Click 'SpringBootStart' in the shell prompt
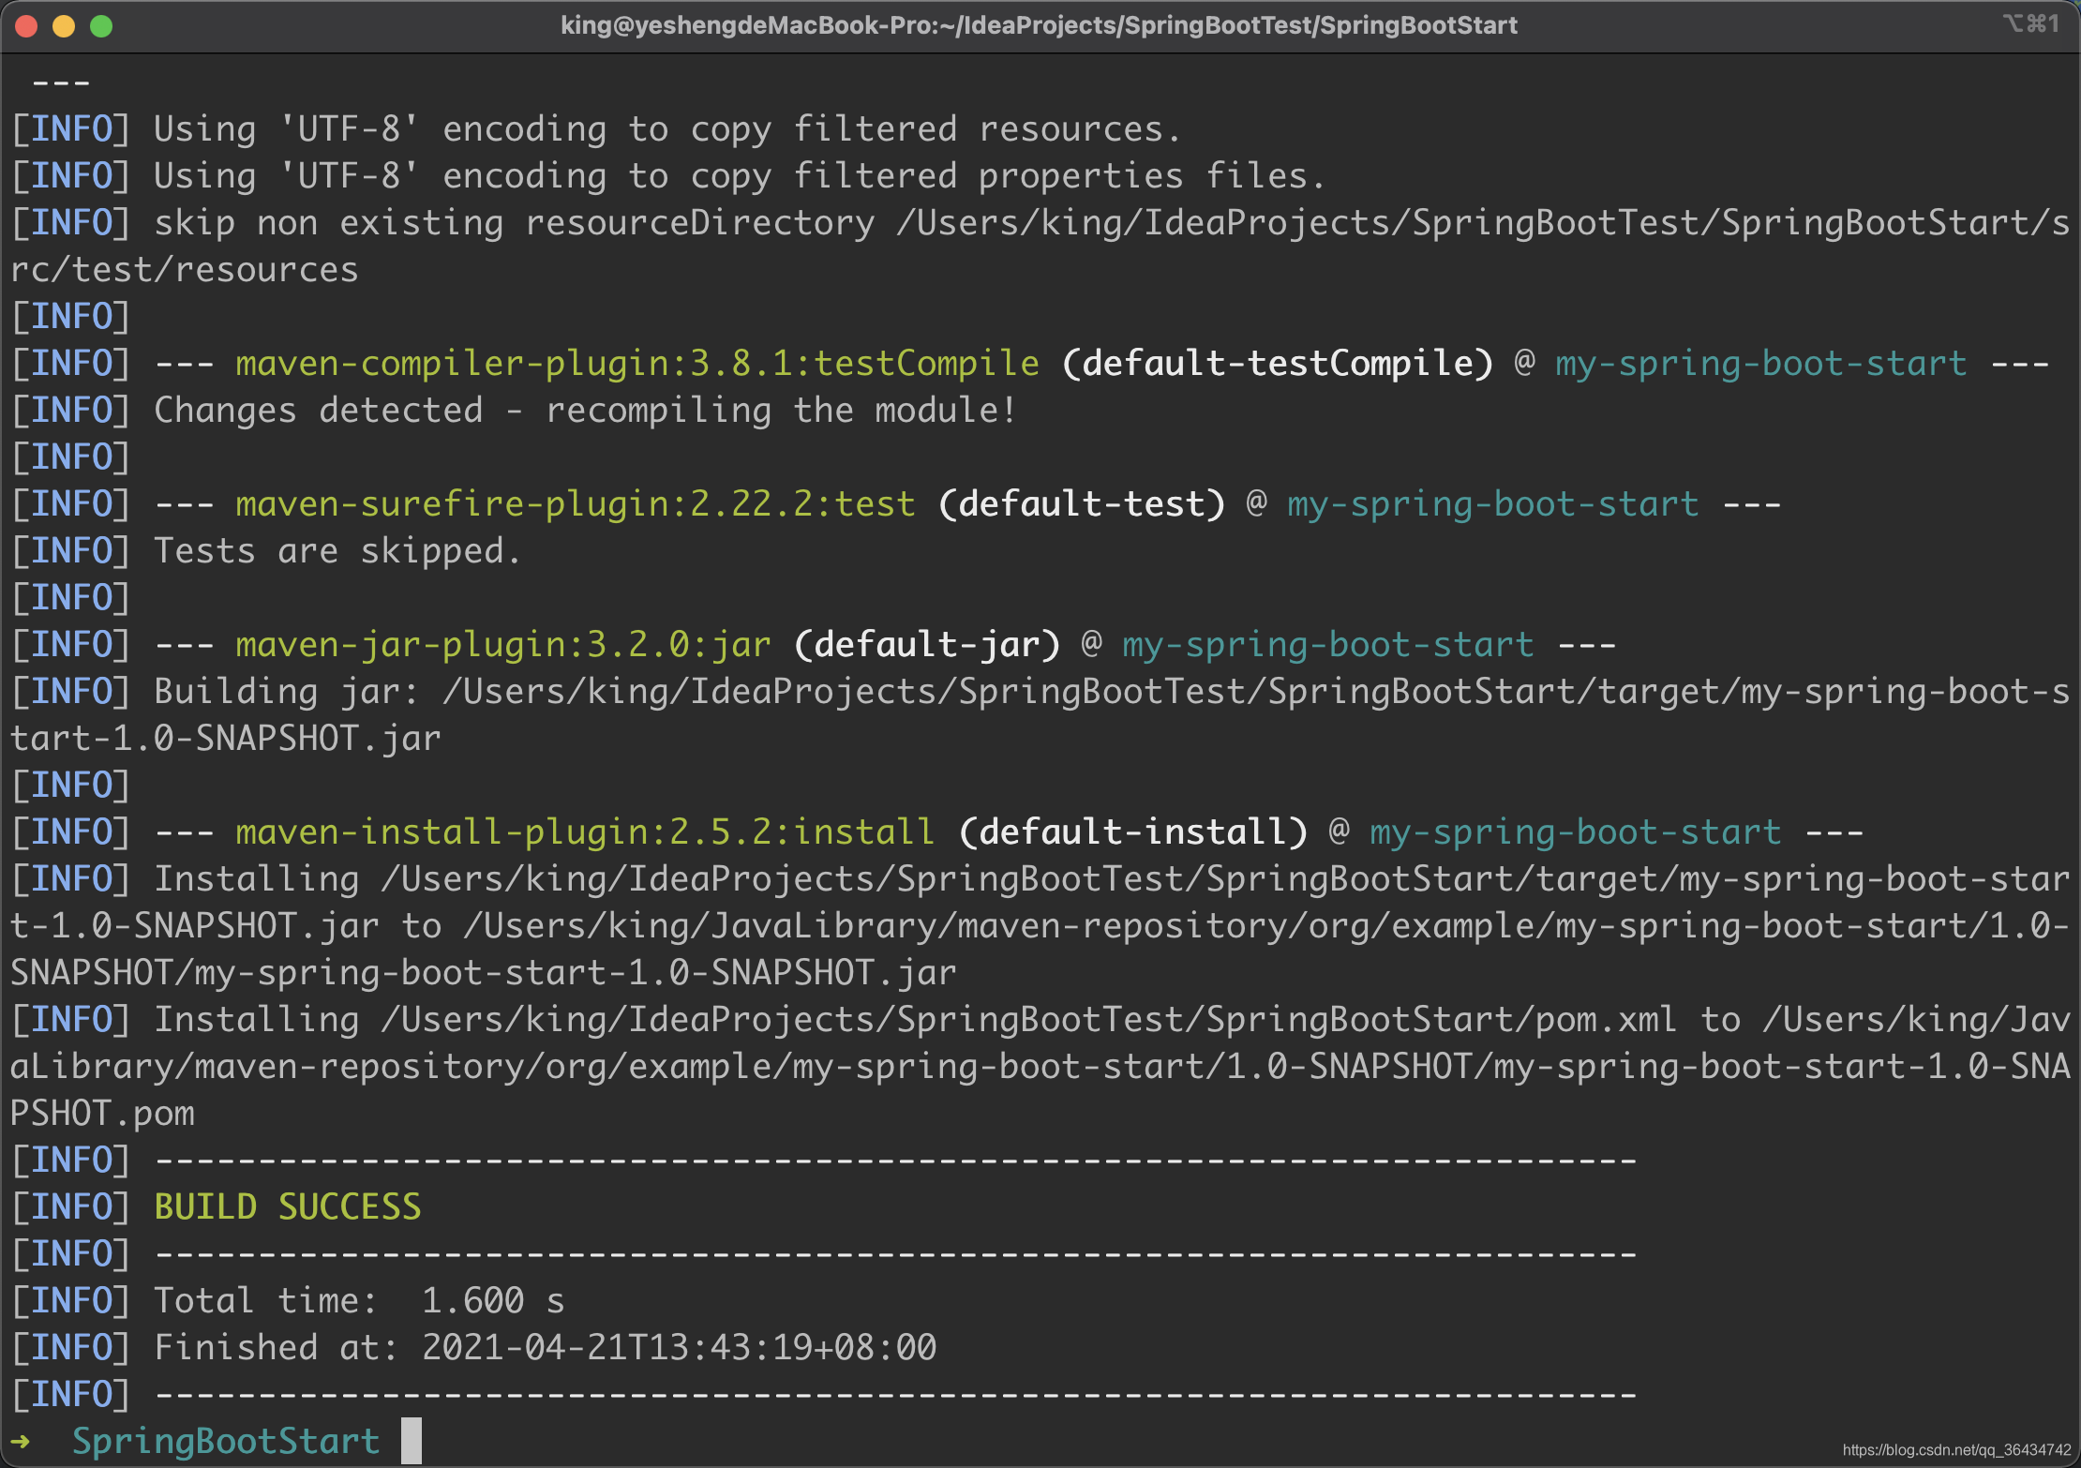The image size is (2081, 1468). tap(226, 1441)
